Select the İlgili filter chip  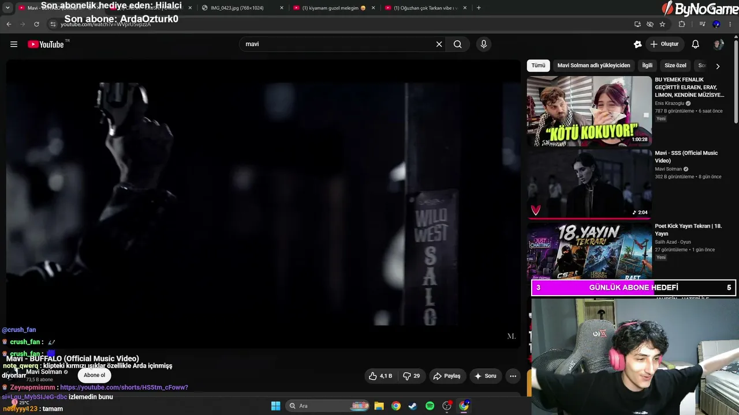click(647, 66)
